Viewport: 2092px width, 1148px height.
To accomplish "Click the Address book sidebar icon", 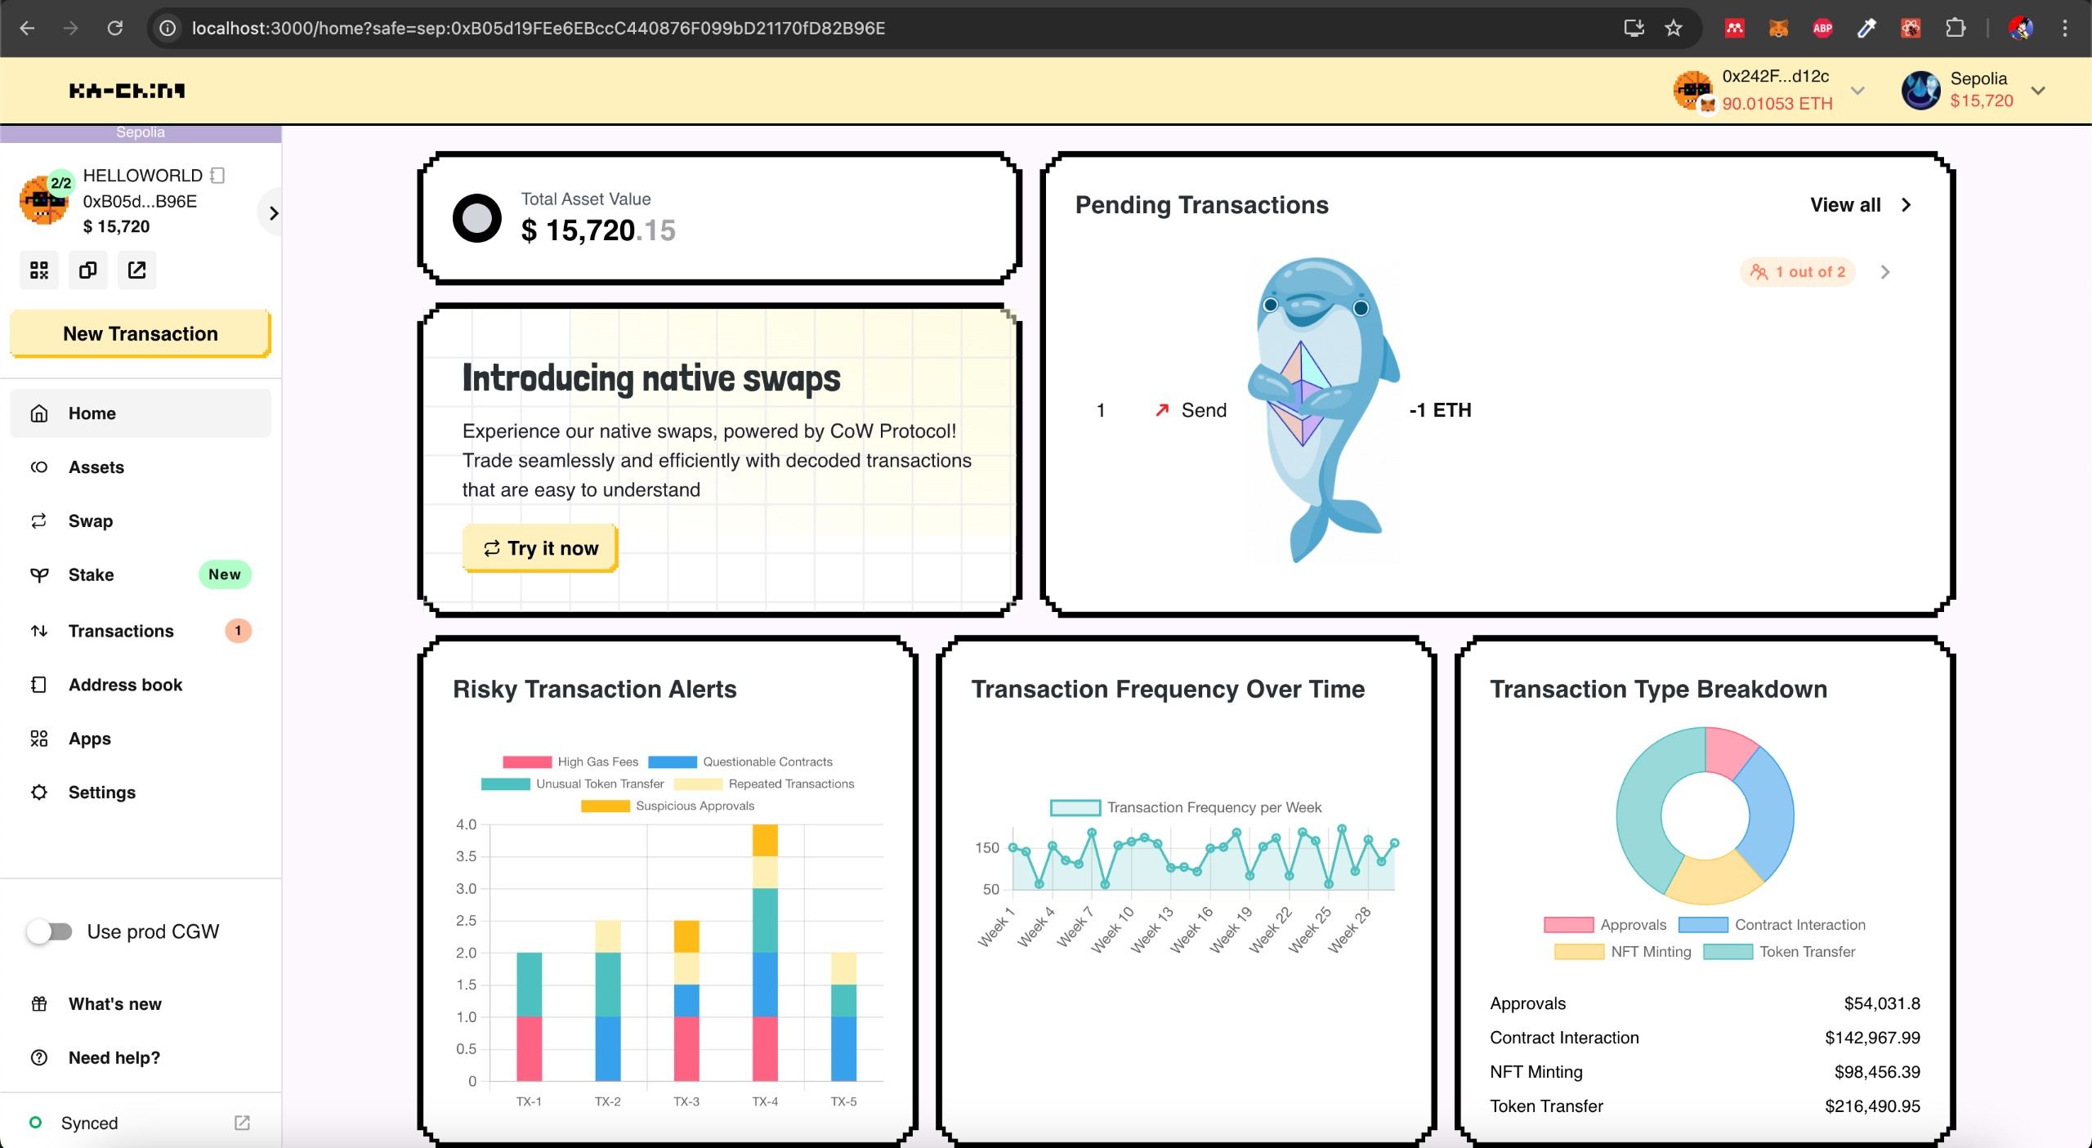I will 37,684.
